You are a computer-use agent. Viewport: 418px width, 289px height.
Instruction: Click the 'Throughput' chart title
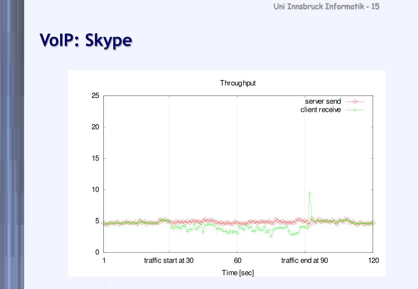pyautogui.click(x=238, y=83)
